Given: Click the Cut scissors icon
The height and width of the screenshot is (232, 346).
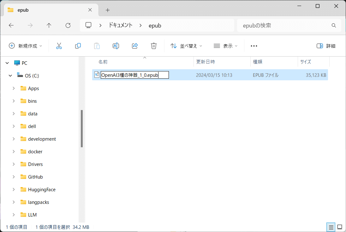Looking at the screenshot, I should (59, 46).
